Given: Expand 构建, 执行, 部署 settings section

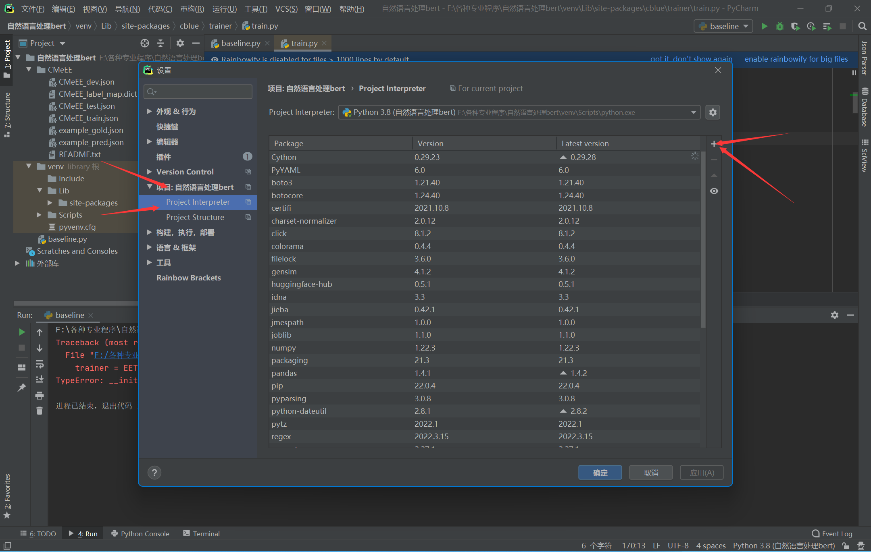Looking at the screenshot, I should tap(149, 232).
